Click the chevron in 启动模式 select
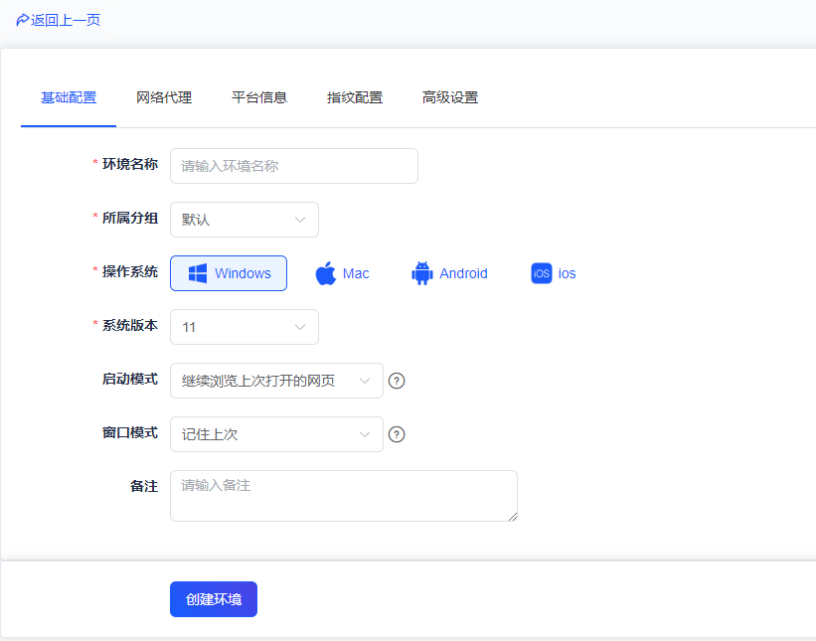The image size is (816, 641). coord(365,381)
